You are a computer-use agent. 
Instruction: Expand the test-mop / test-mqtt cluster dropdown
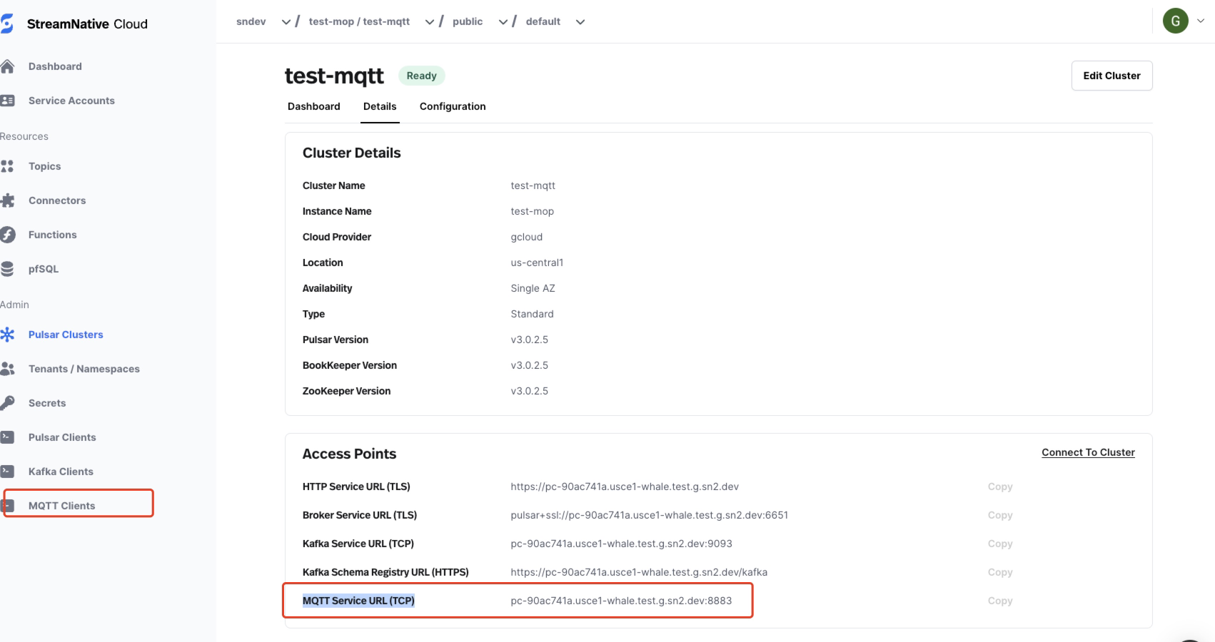[x=429, y=22]
